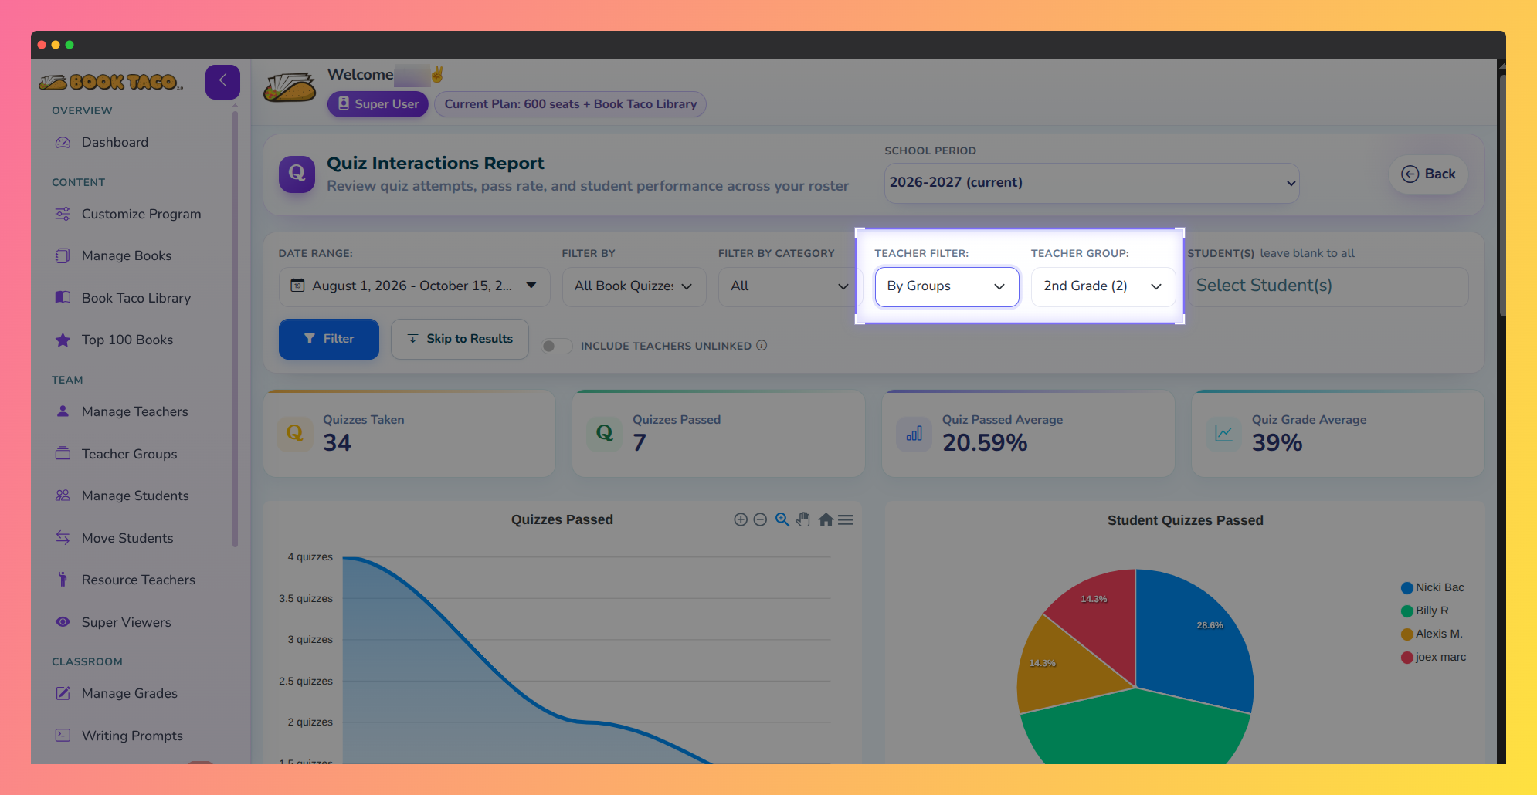
Task: Click the Current Plan 600 seats badge
Action: click(x=570, y=104)
